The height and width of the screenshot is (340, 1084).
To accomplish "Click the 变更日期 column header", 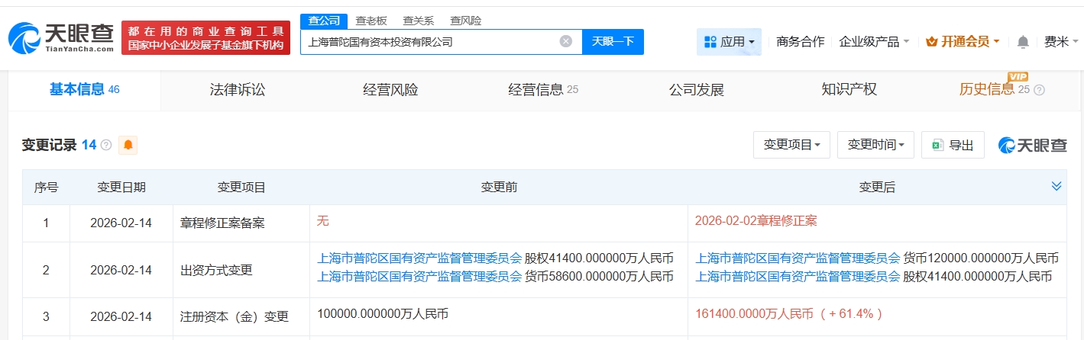I will coord(121,187).
